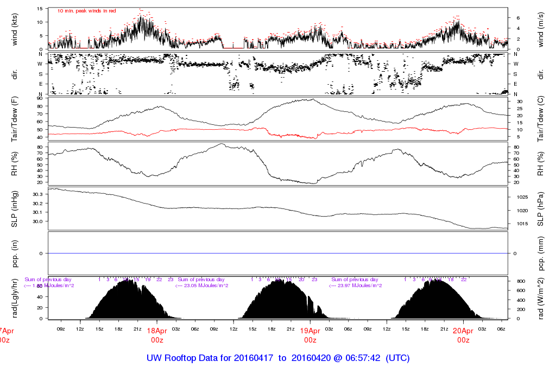
Task: Click the "pcp. (in)" axis label
Action: [x=15, y=254]
